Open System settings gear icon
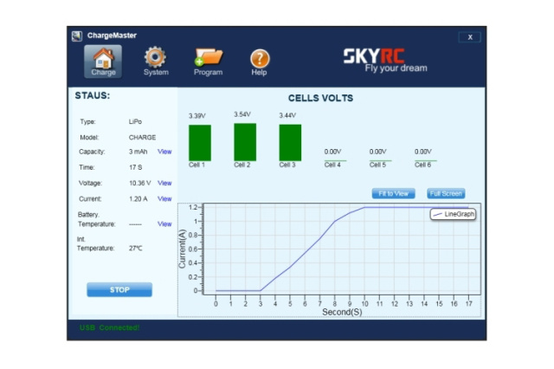The image size is (554, 369). tap(156, 61)
